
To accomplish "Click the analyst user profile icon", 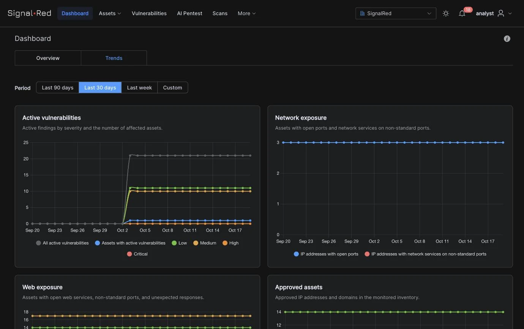I will click(501, 13).
